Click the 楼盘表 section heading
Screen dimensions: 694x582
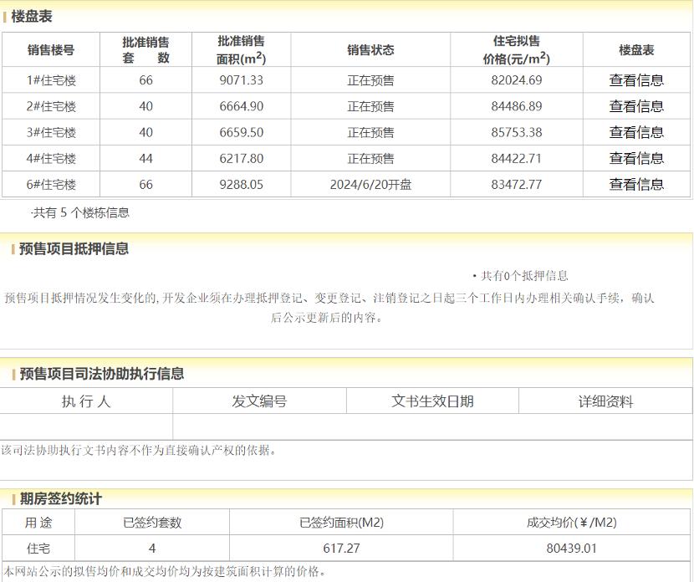click(x=32, y=17)
